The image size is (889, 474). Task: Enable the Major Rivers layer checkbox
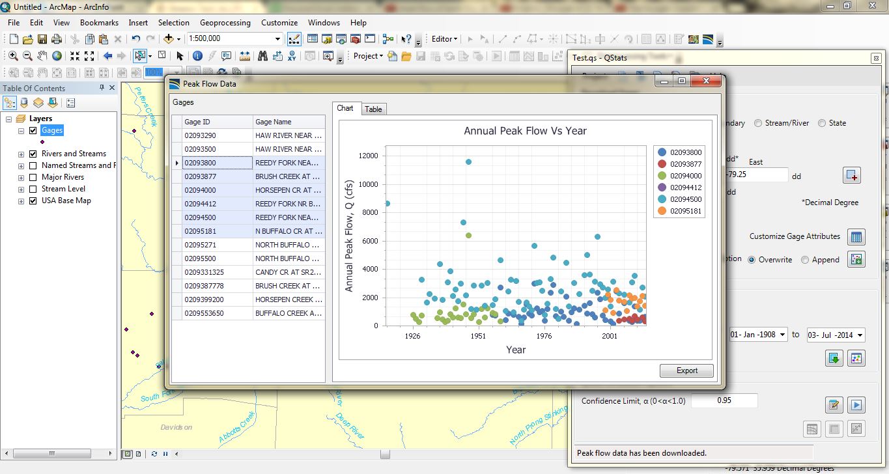pyautogui.click(x=33, y=177)
